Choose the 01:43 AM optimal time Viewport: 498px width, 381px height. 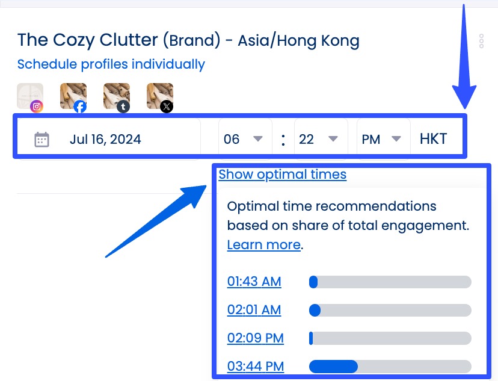click(x=254, y=282)
